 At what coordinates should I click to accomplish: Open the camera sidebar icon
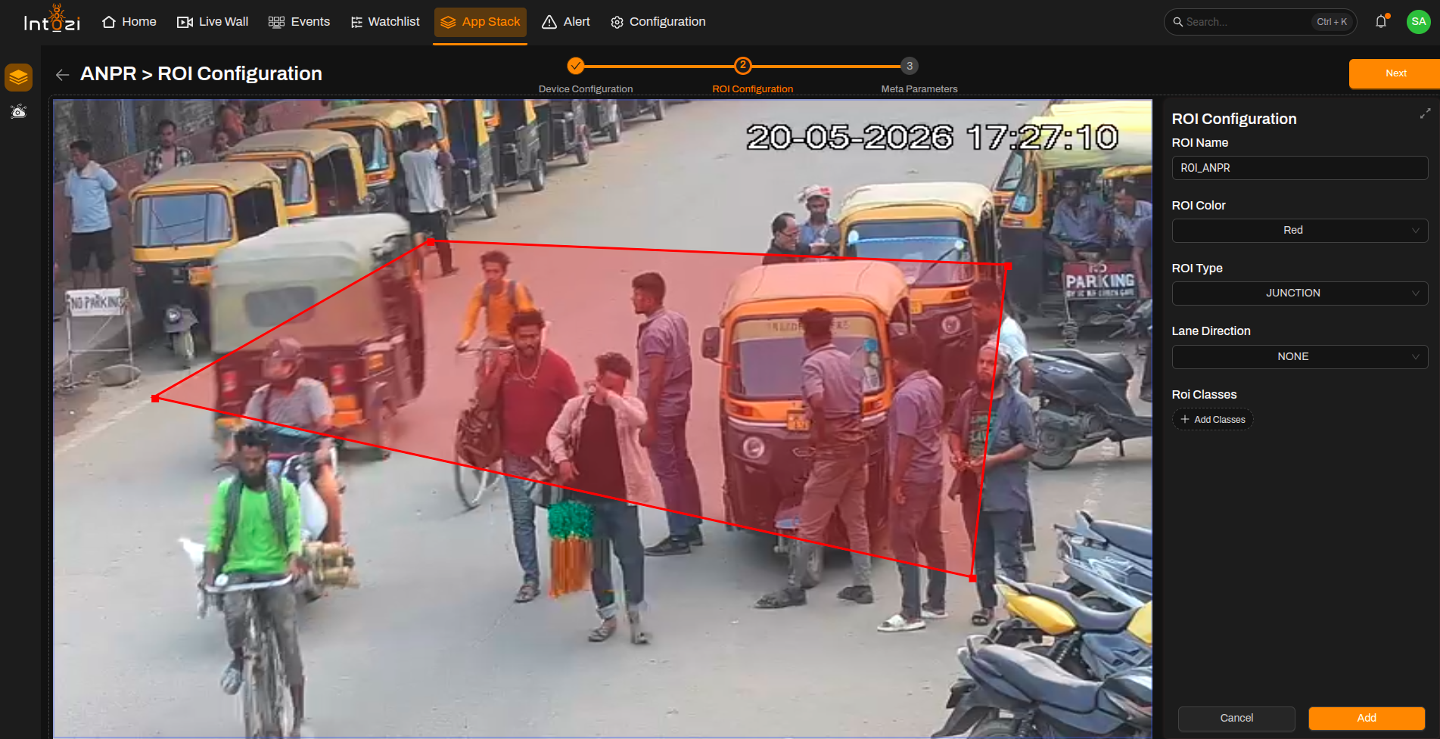click(19, 112)
